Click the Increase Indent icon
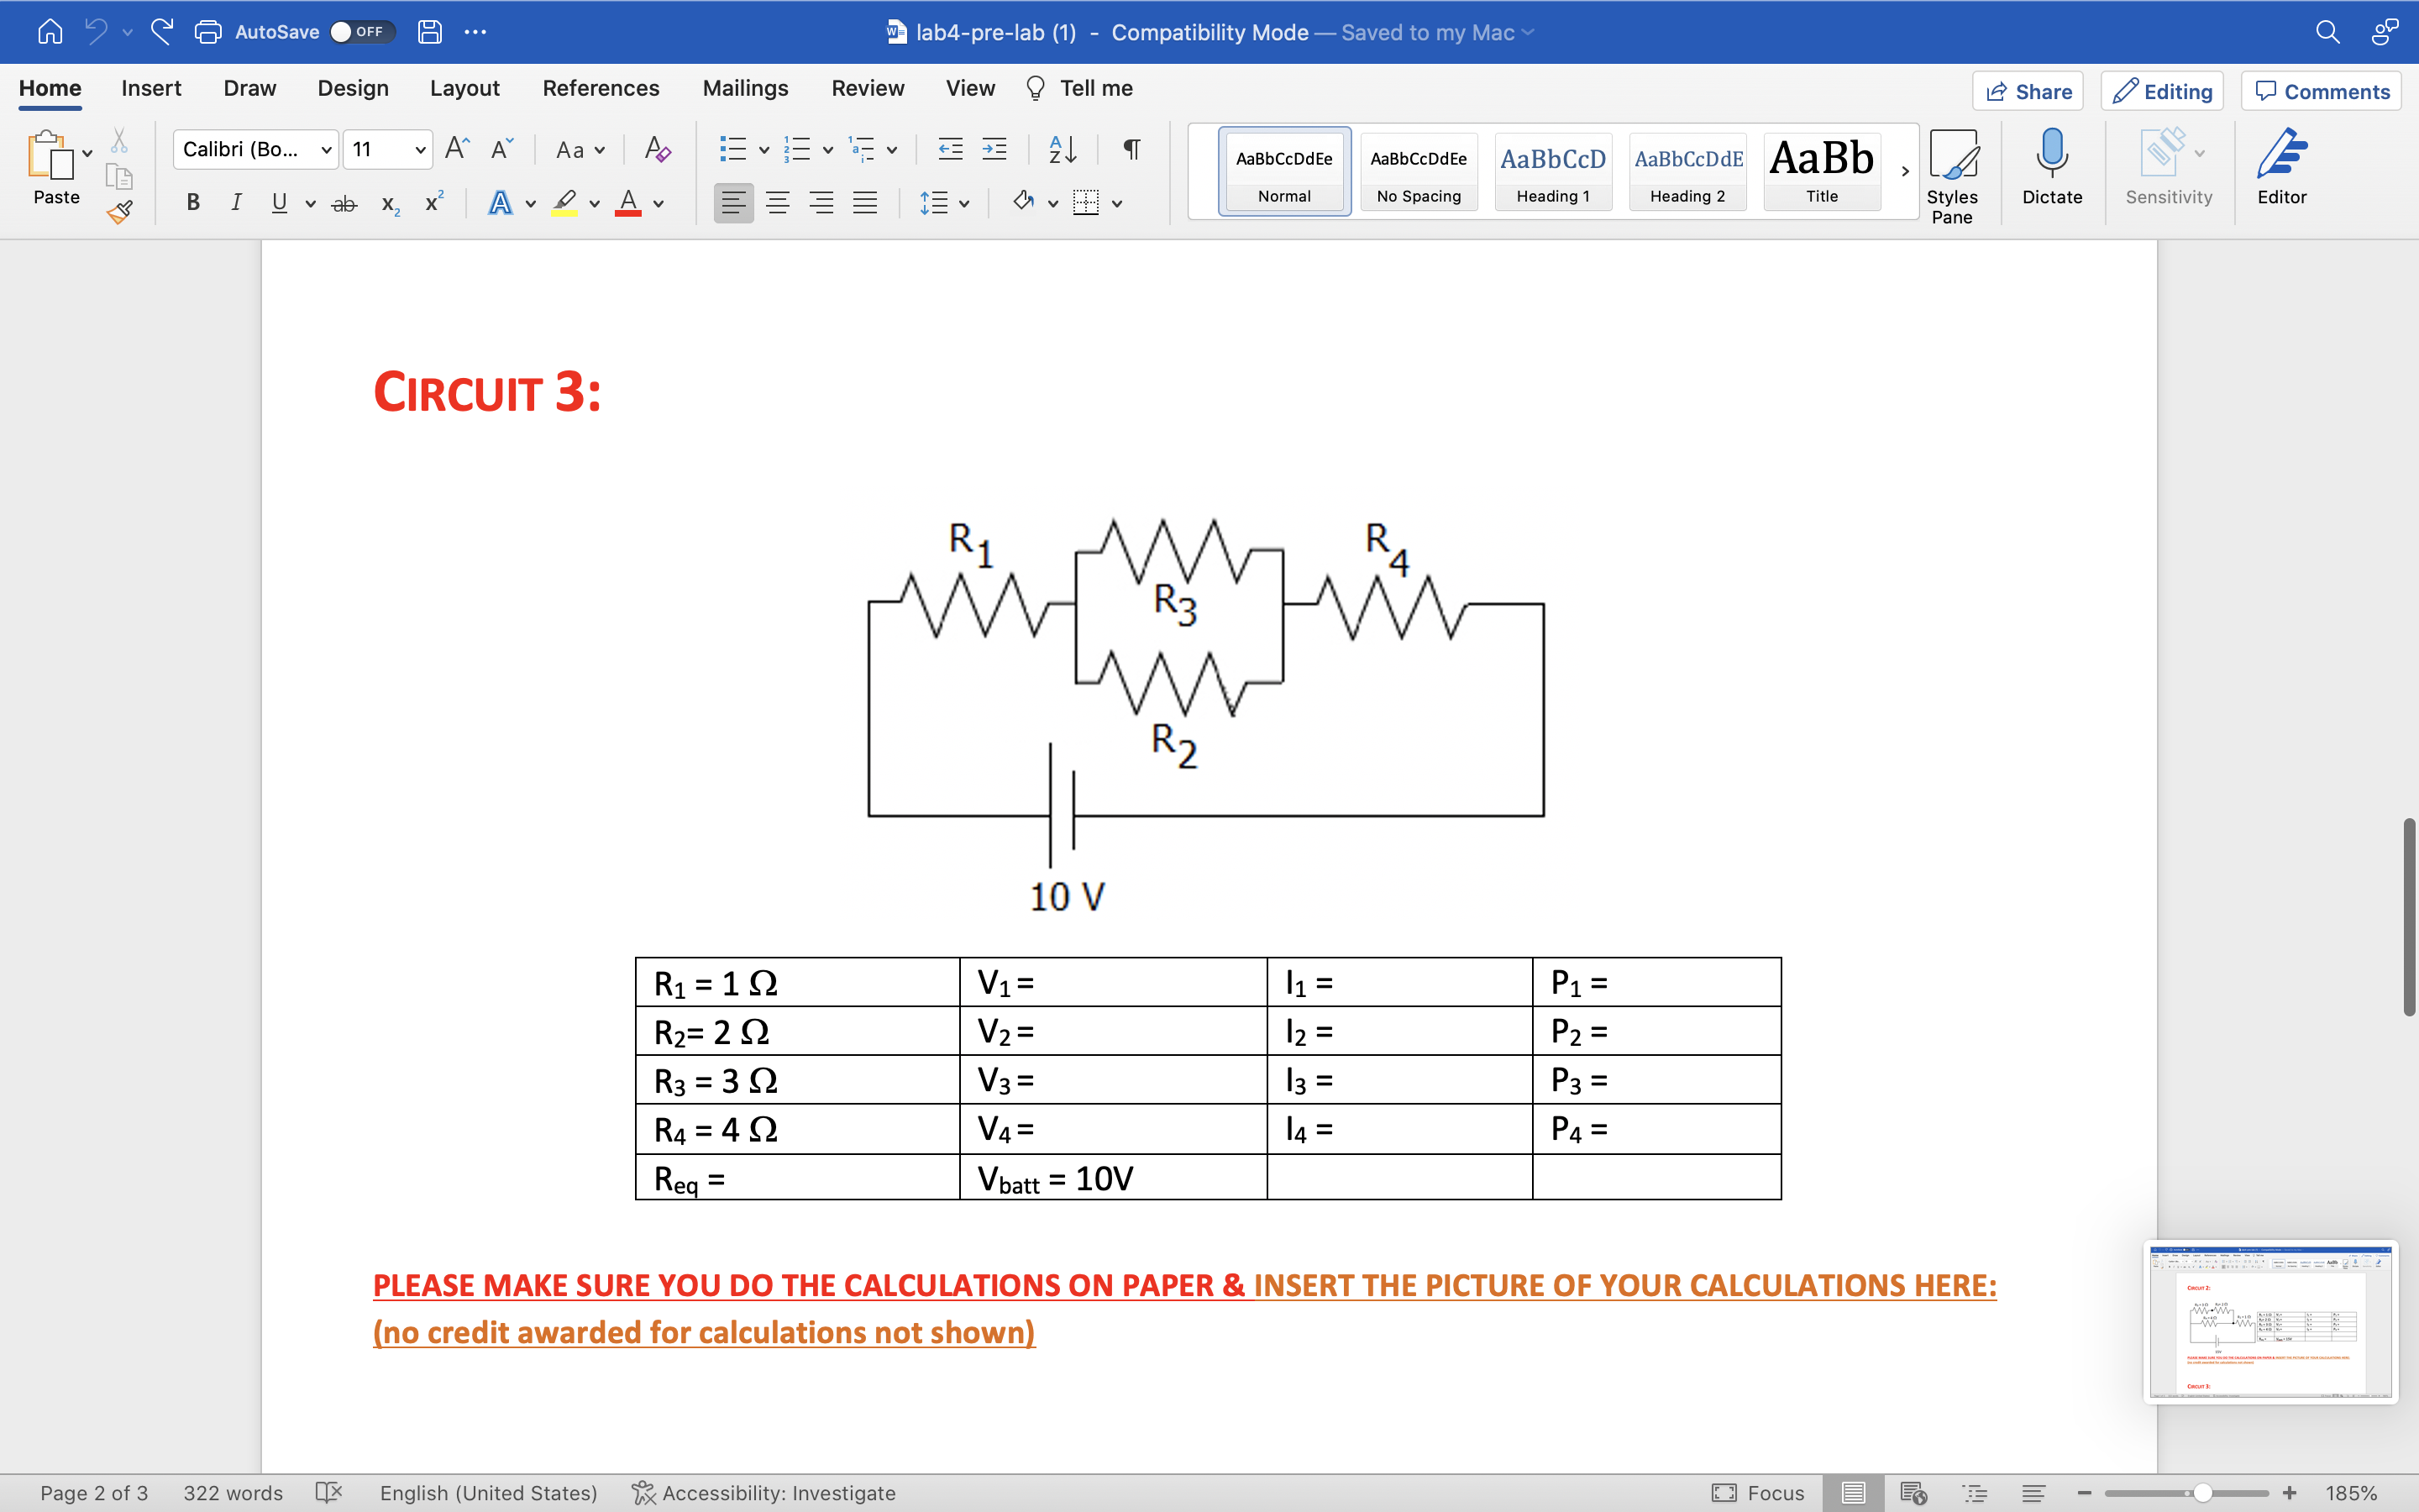The image size is (2419, 1512). (994, 149)
